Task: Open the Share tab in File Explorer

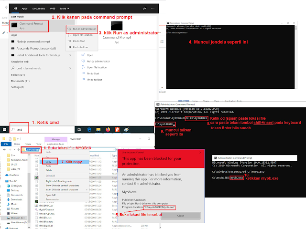Action: [28, 144]
